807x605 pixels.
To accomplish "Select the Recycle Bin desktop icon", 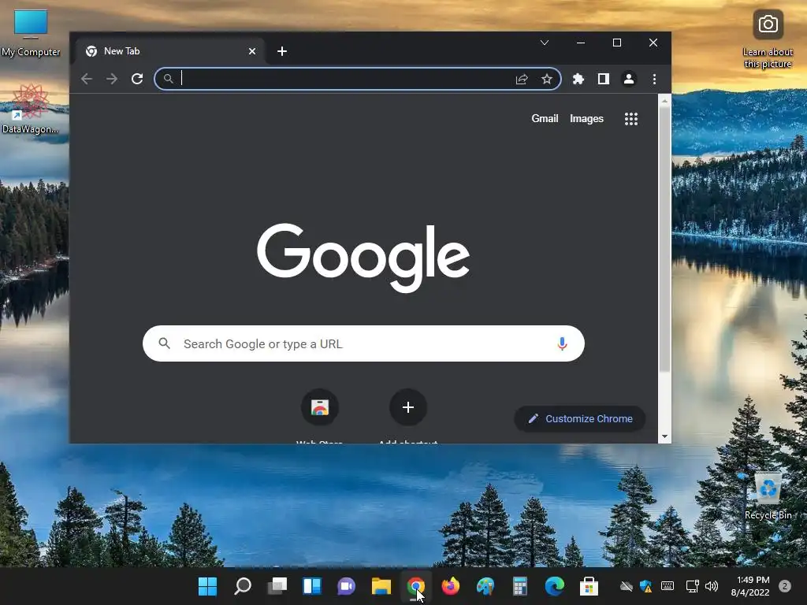I will click(768, 496).
